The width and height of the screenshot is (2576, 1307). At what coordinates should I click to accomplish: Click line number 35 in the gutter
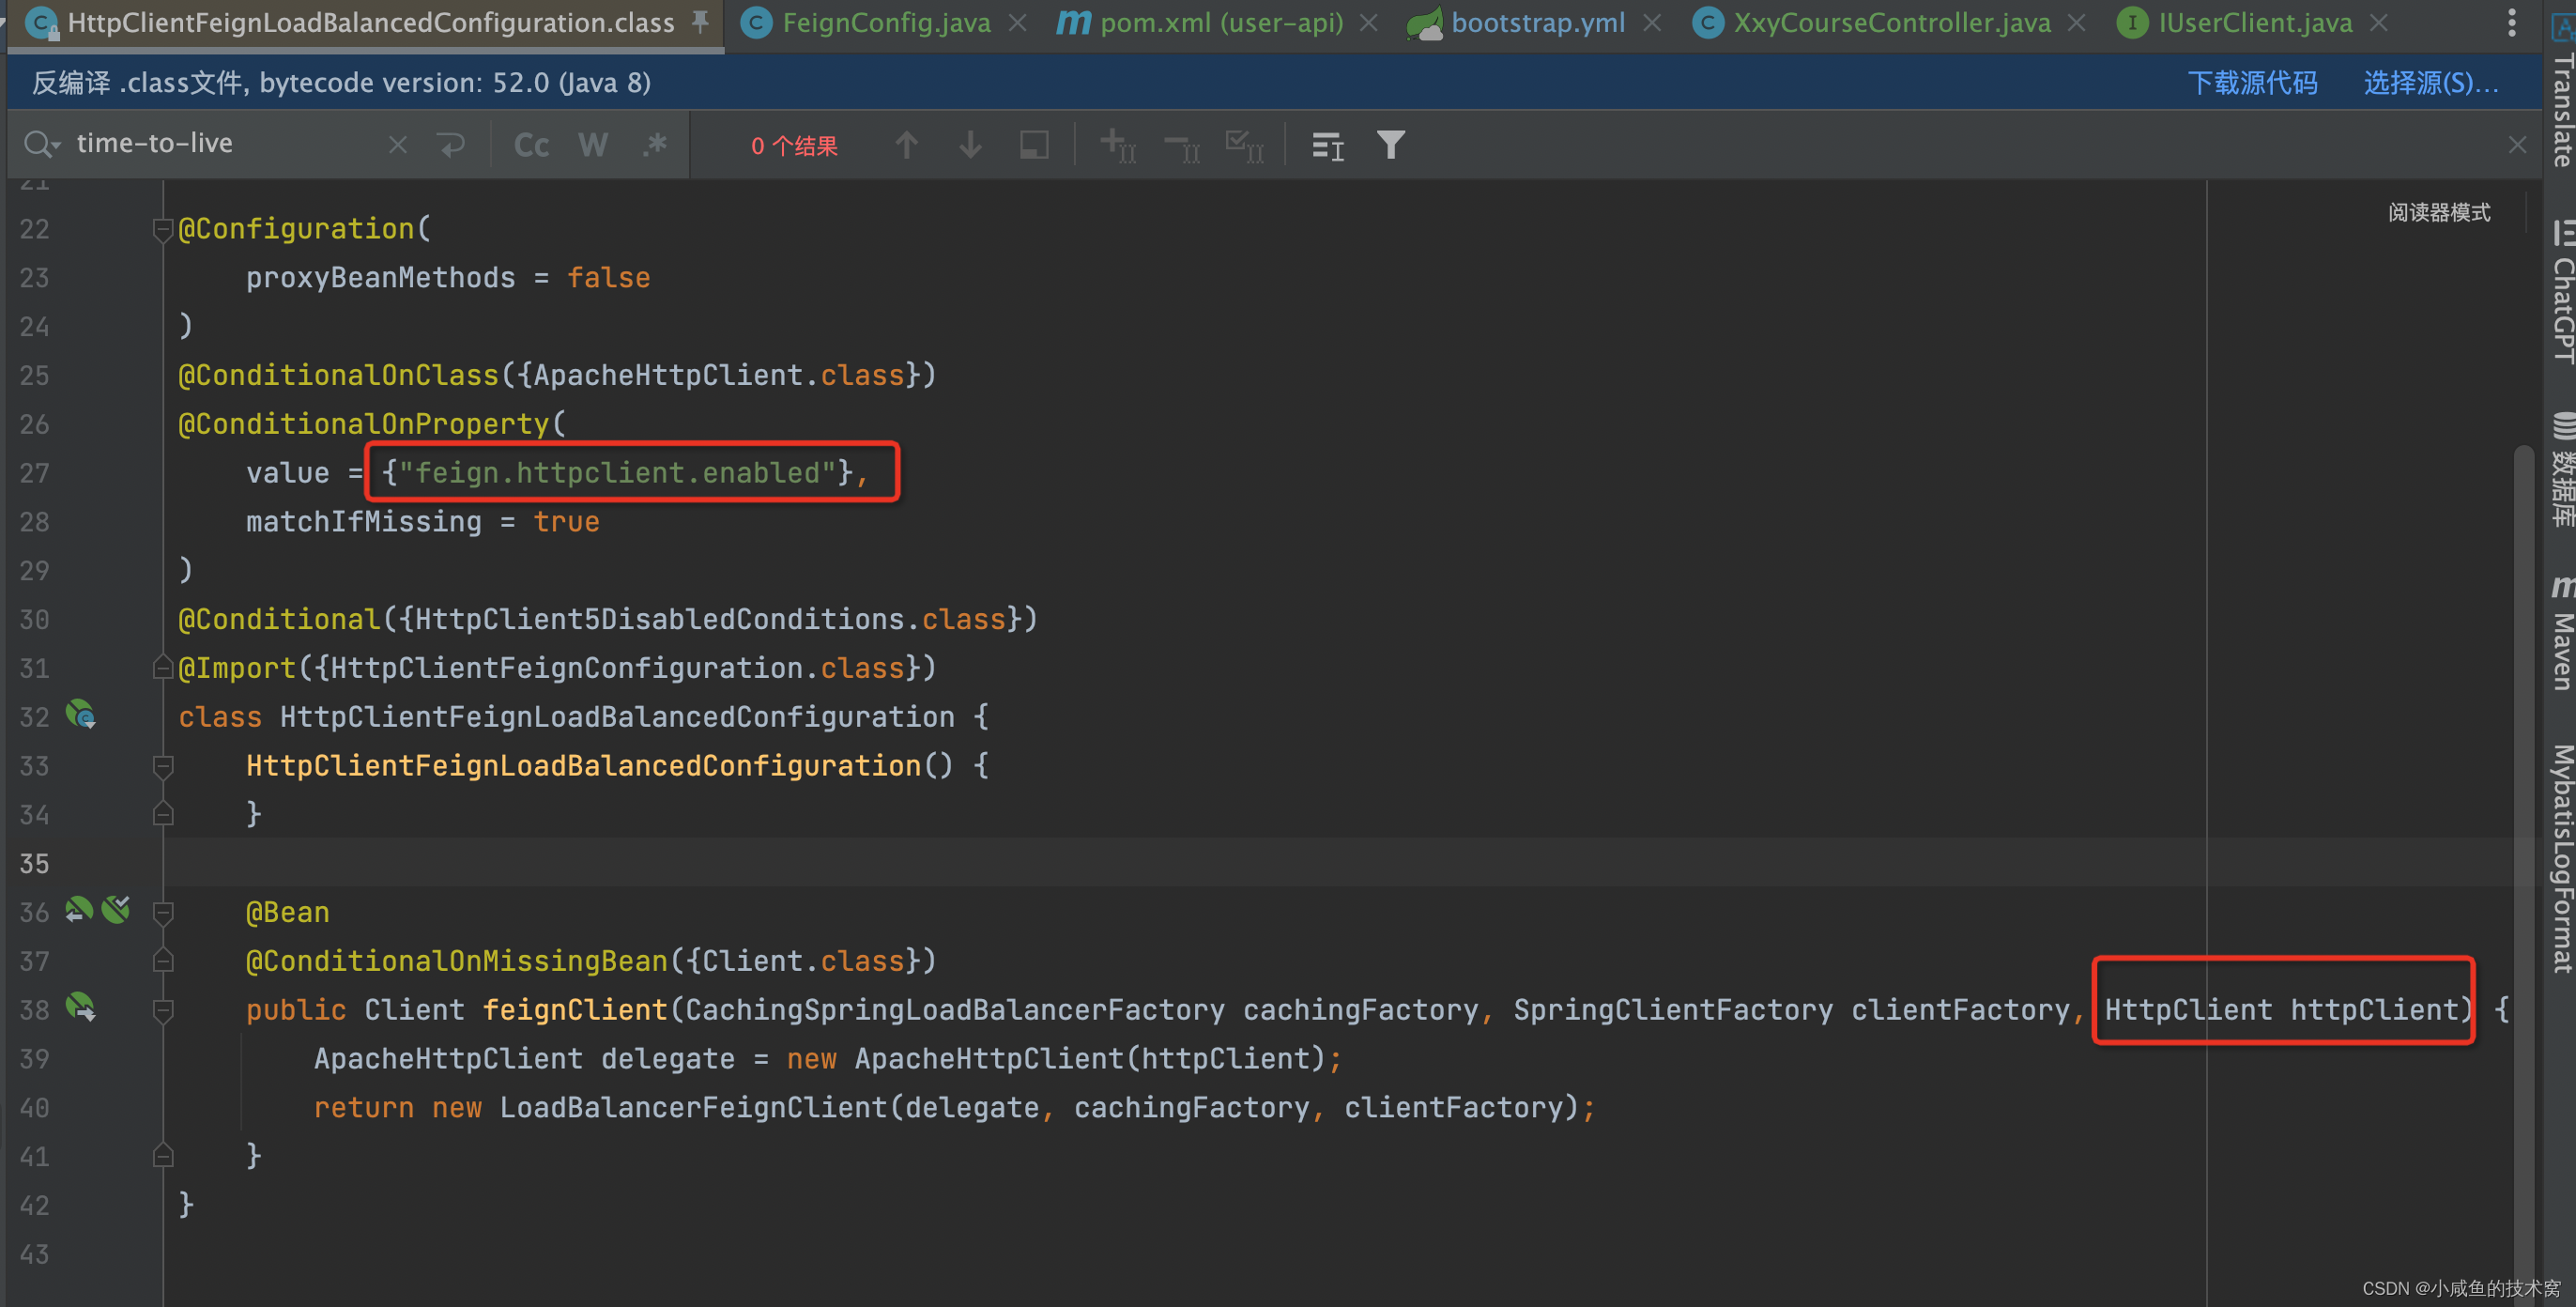pyautogui.click(x=34, y=863)
